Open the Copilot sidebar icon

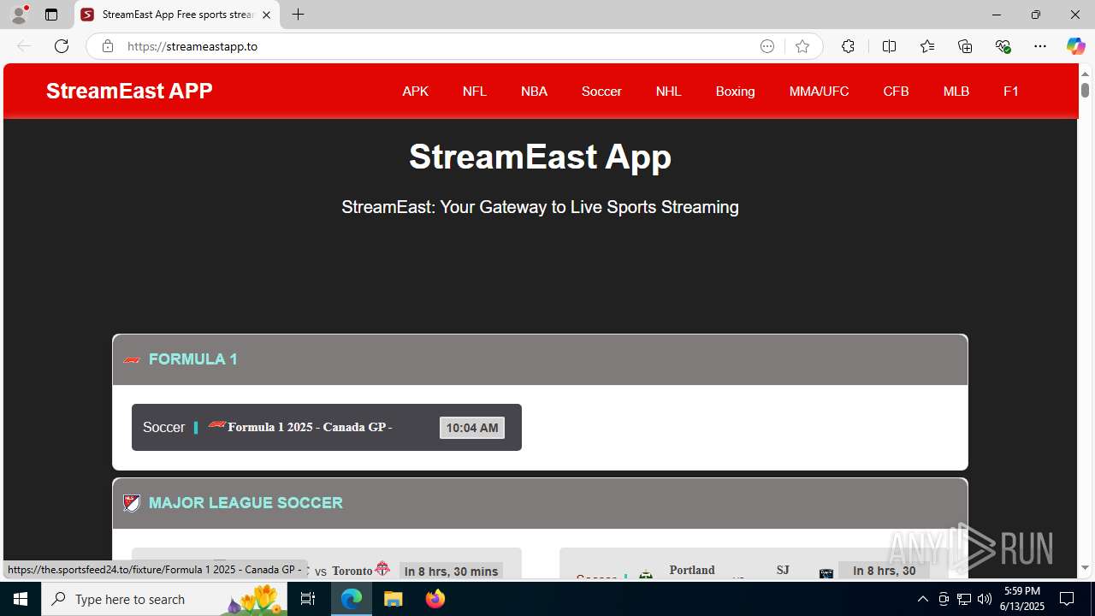pyautogui.click(x=1075, y=46)
